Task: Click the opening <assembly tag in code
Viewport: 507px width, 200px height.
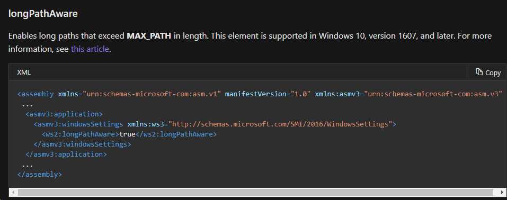Action: tap(35, 94)
